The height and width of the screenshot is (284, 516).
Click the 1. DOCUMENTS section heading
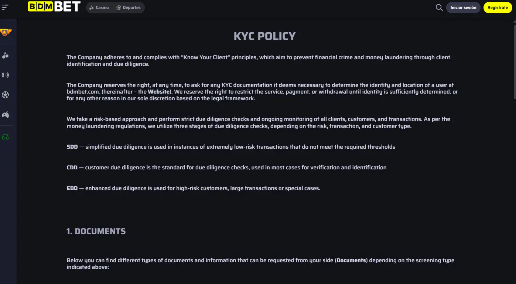tap(96, 231)
